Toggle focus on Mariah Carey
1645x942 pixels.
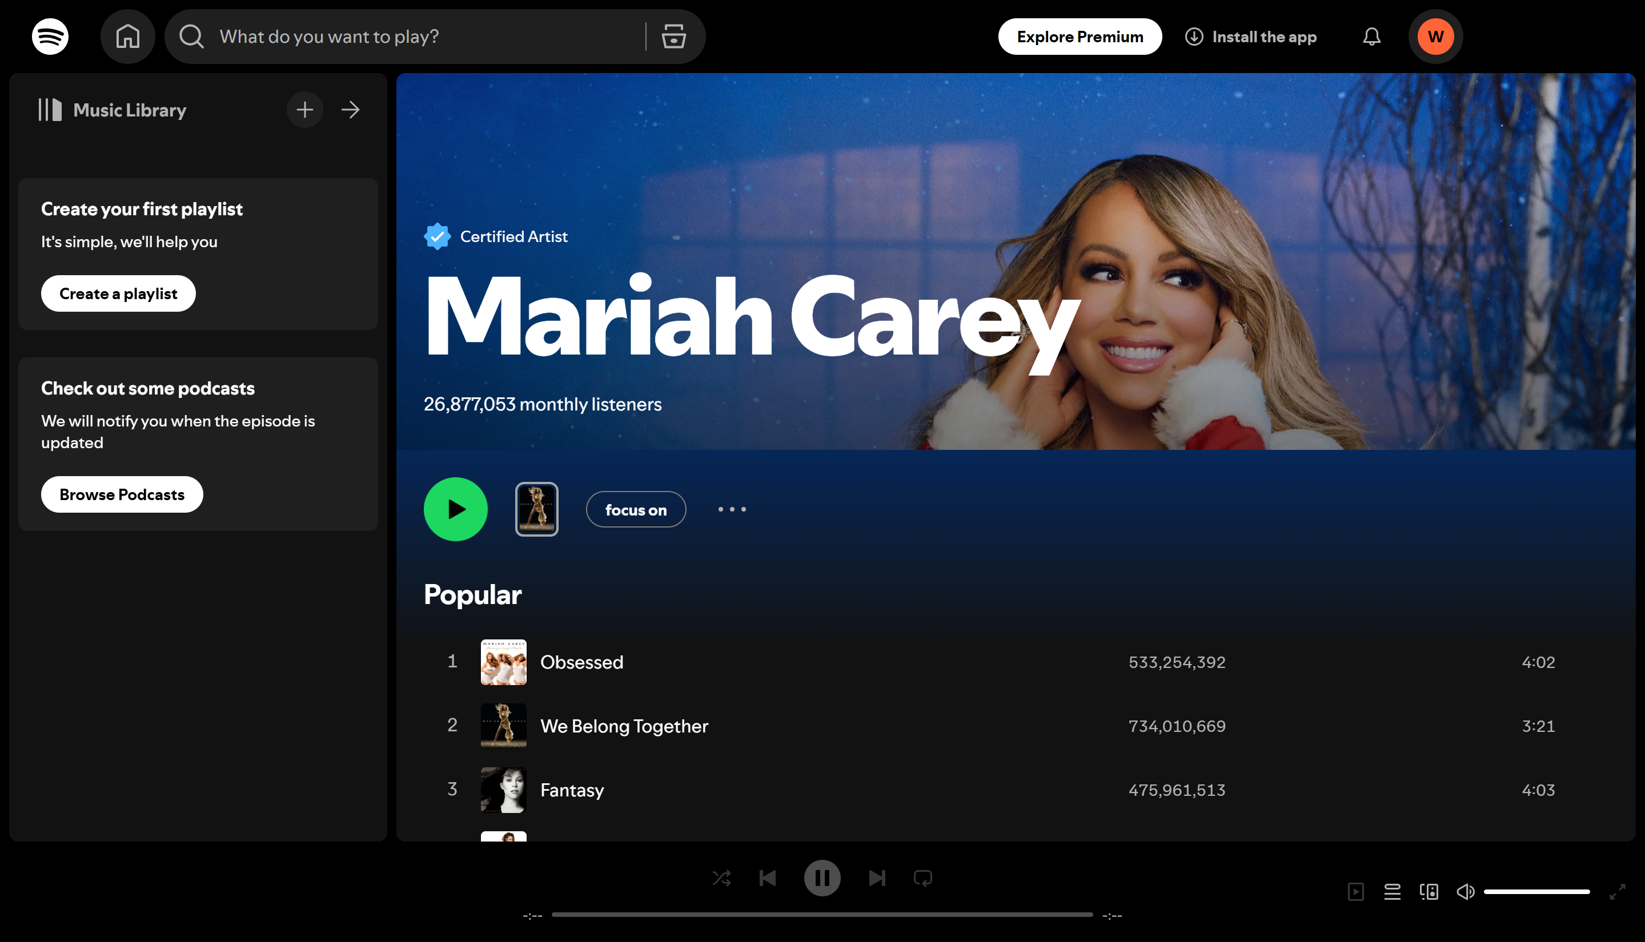click(x=636, y=510)
